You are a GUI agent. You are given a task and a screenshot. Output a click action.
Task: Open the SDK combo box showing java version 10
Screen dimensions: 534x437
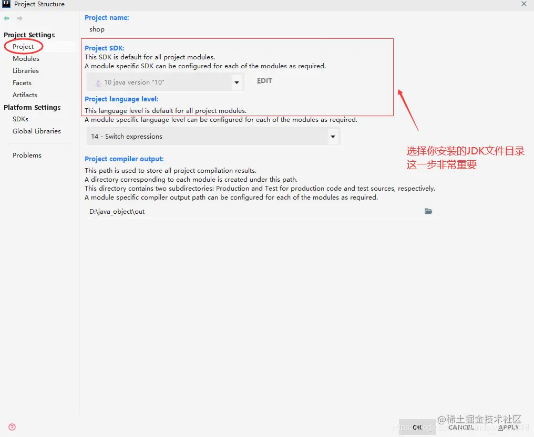(x=165, y=82)
